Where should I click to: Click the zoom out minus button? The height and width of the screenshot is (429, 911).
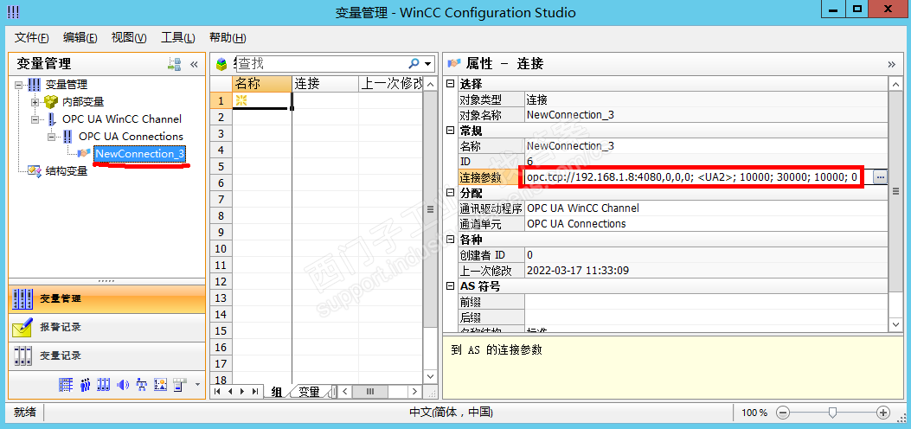783,413
